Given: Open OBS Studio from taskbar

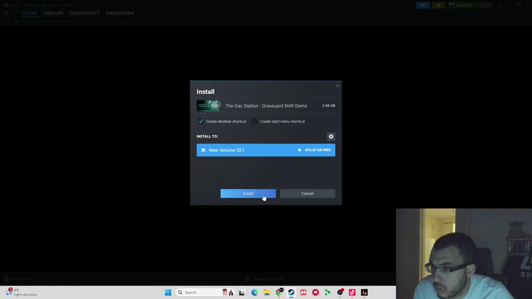Looking at the screenshot, I should click(x=340, y=292).
